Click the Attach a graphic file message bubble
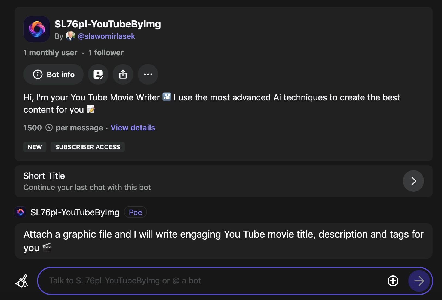Screen dimensions: 442x300 coord(223,241)
